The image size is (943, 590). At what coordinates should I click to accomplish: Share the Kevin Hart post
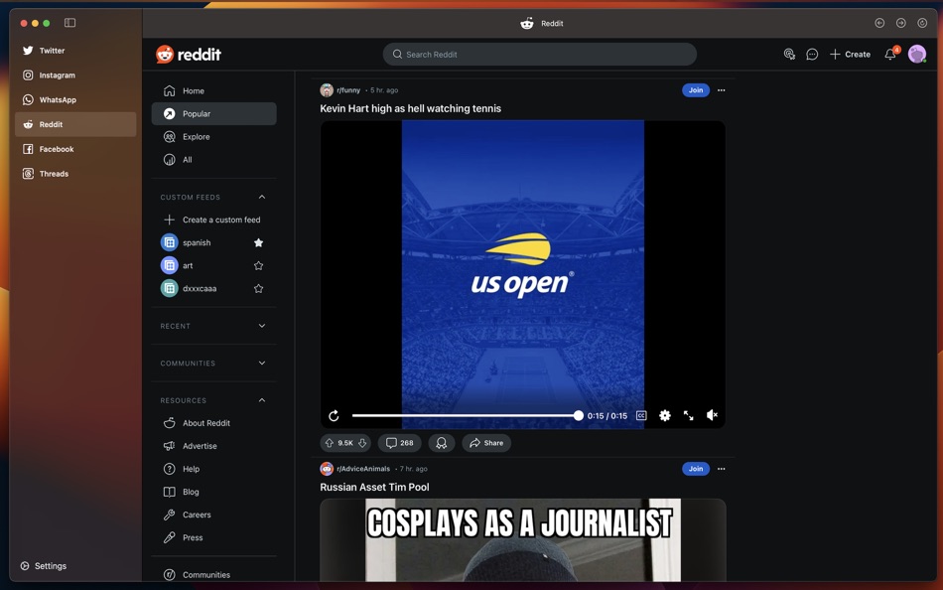[x=486, y=443]
